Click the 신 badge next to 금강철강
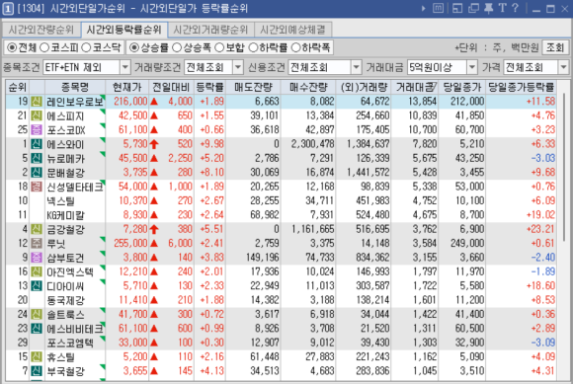Image resolution: width=573 pixels, height=384 pixels. [x=37, y=229]
